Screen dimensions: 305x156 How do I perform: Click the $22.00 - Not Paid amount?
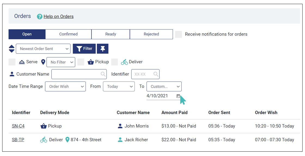tap(179, 140)
